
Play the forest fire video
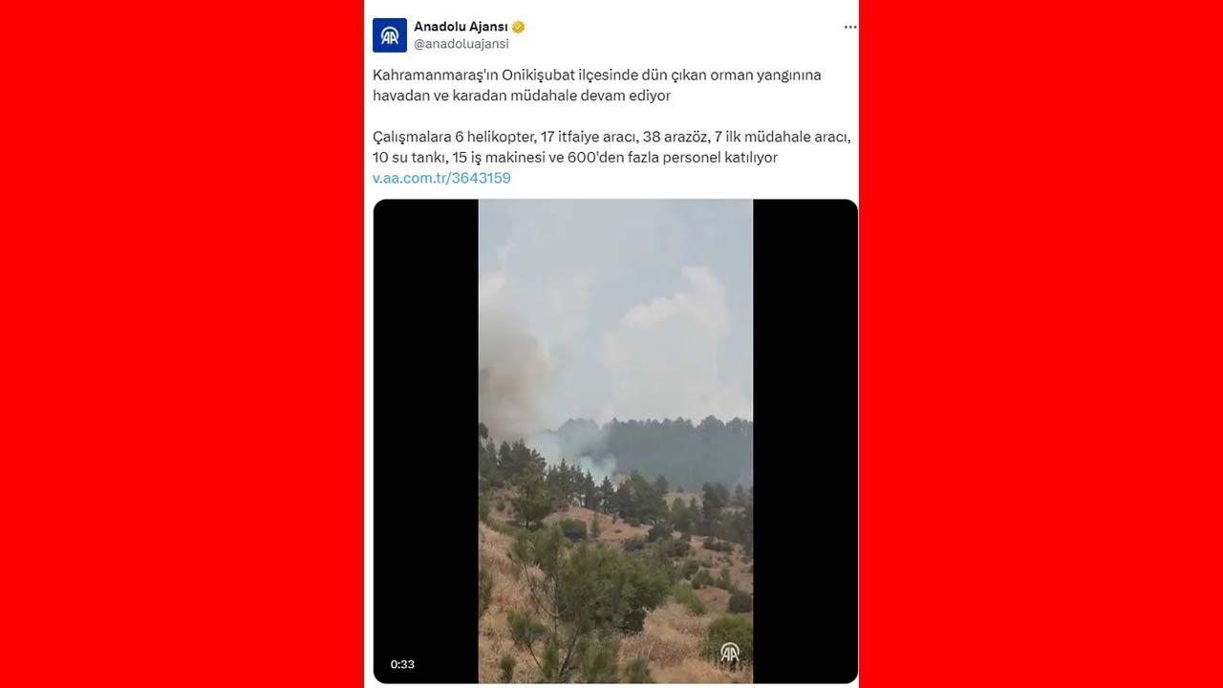(615, 441)
